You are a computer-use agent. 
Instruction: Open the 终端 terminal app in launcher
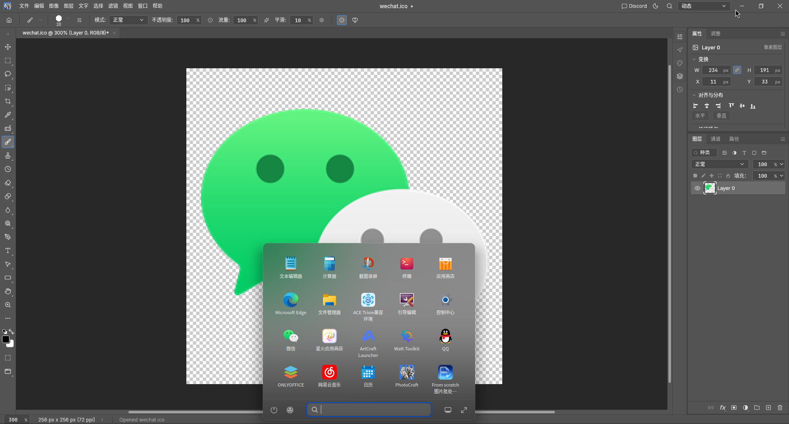(407, 268)
